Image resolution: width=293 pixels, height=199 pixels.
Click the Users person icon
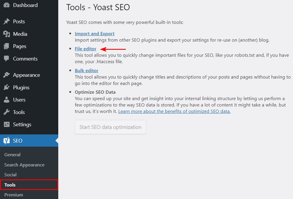6,100
